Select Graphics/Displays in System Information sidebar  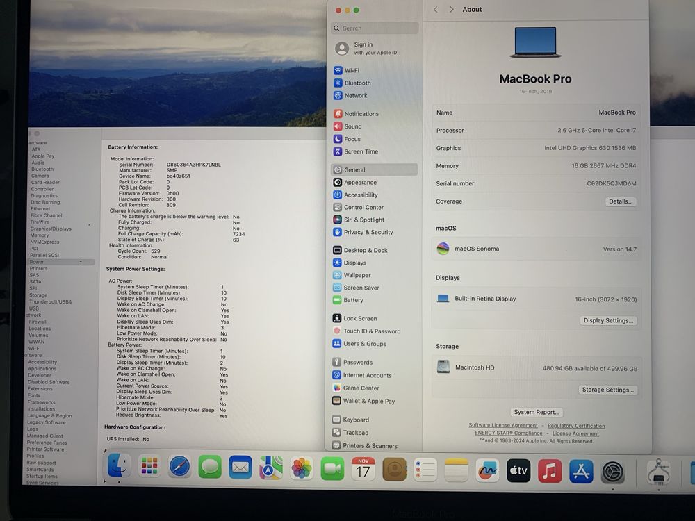(51, 229)
